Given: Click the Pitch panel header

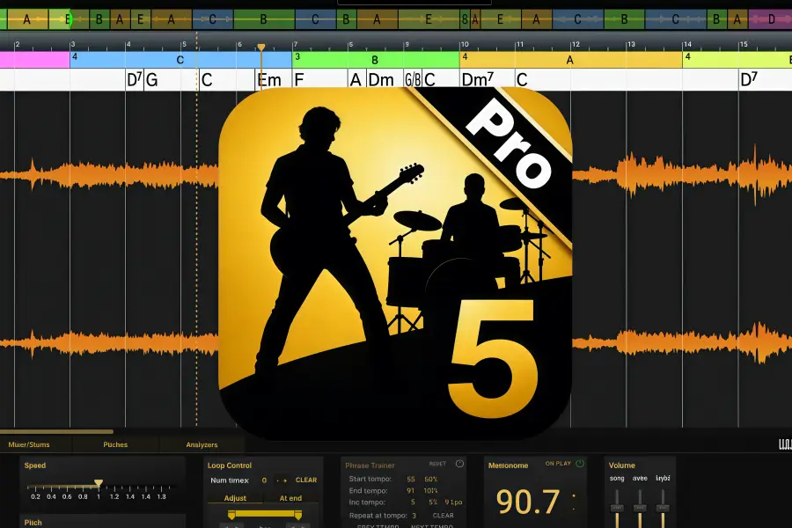Looking at the screenshot, I should pyautogui.click(x=33, y=523).
